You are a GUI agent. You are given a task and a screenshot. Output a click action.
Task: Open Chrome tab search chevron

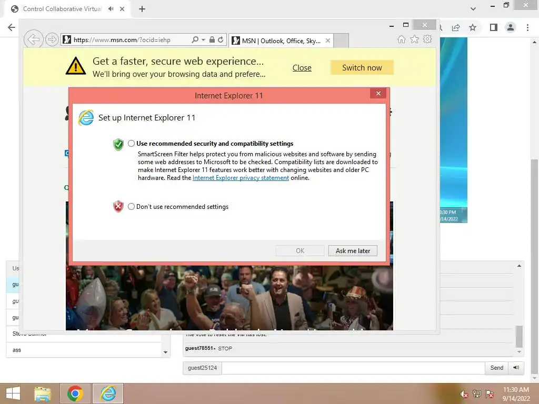(473, 9)
